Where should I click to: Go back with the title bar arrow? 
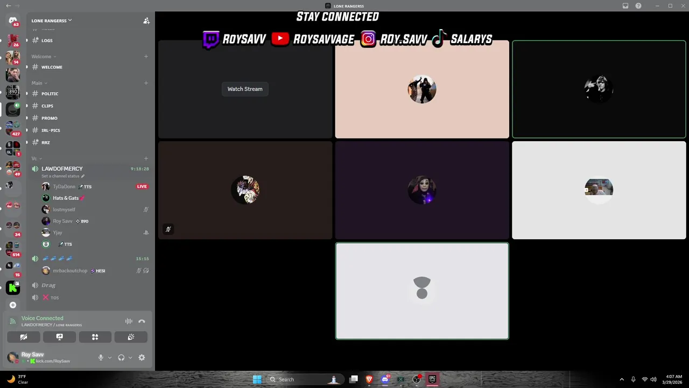8,6
